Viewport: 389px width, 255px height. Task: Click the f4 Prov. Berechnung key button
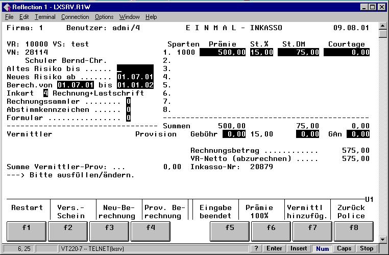[x=151, y=231]
